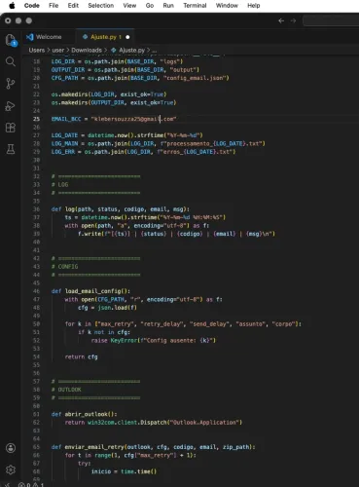Click user folder in the breadcrumb

tap(58, 51)
